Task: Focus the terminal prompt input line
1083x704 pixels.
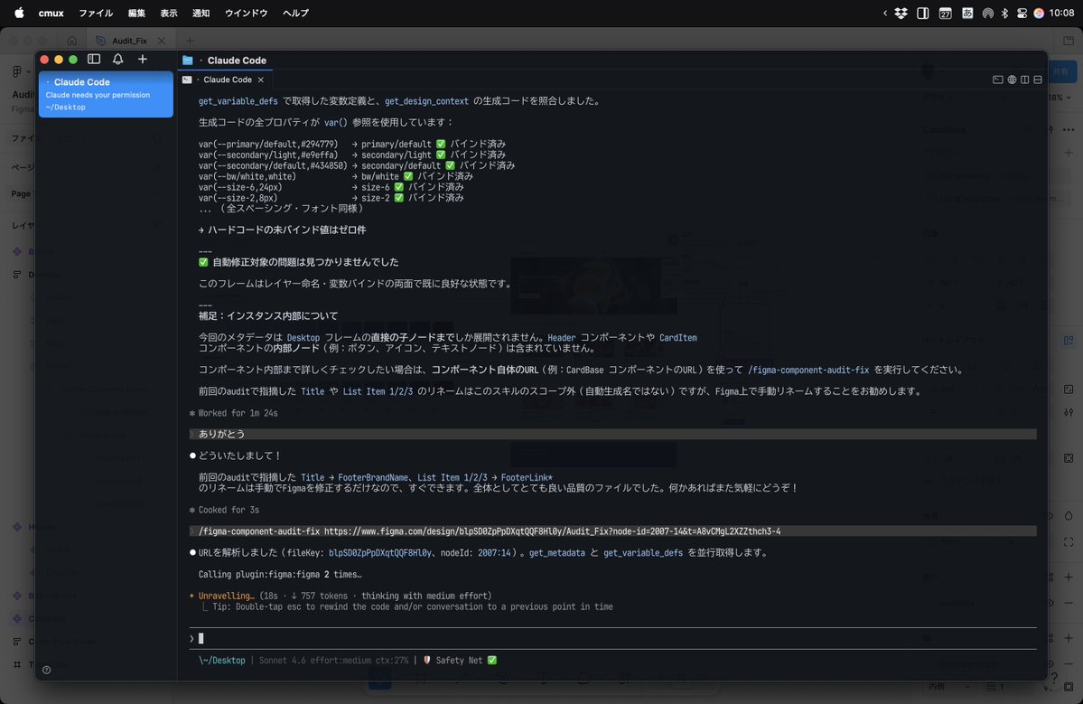Action: pos(613,638)
